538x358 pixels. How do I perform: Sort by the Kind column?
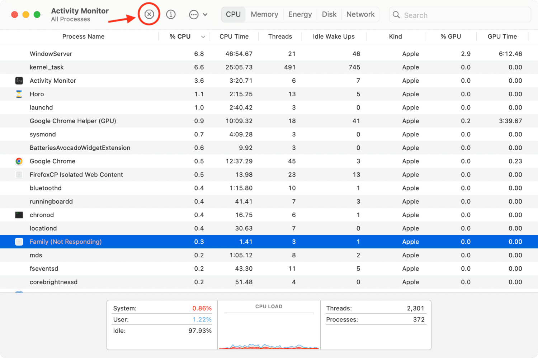(x=396, y=37)
